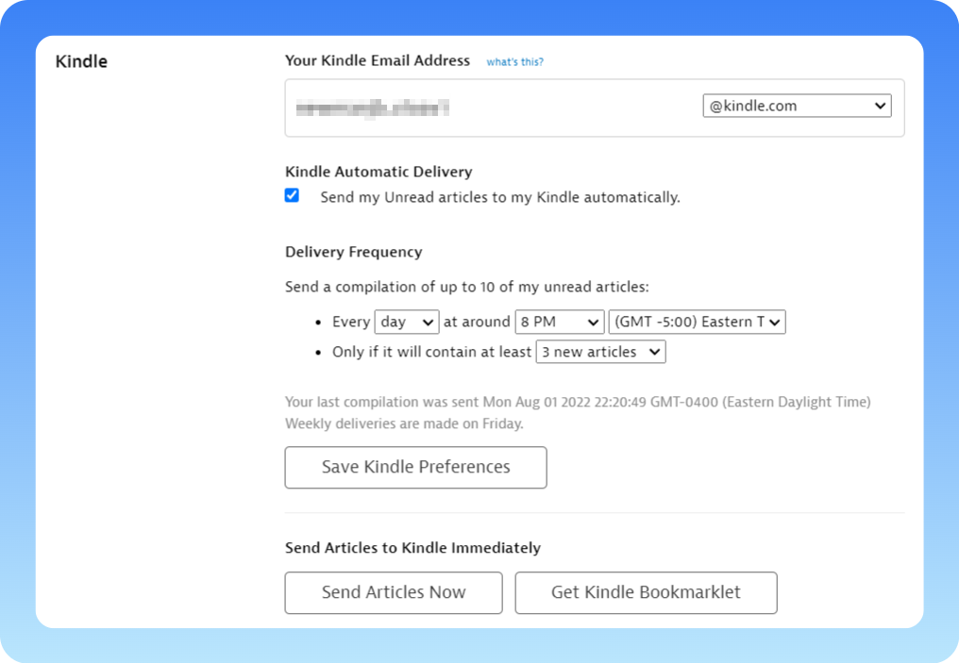
Task: Click the "Kindle Automatic Delivery" heading
Action: pyautogui.click(x=379, y=173)
